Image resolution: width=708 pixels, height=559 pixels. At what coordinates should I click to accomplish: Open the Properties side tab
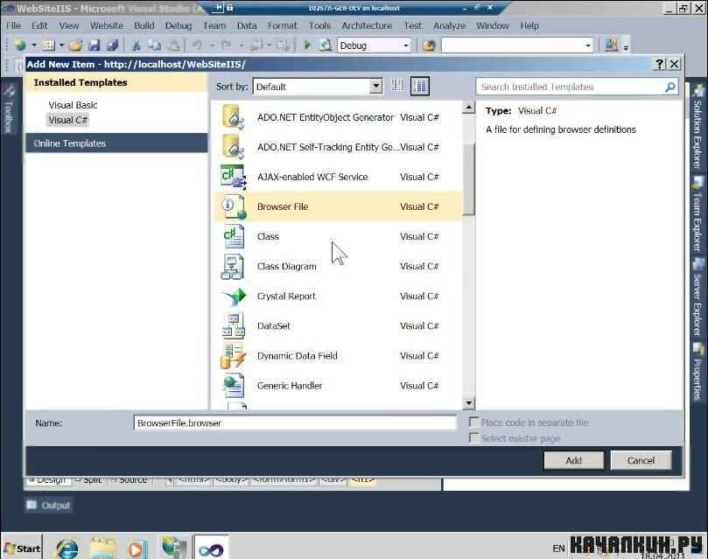697,372
